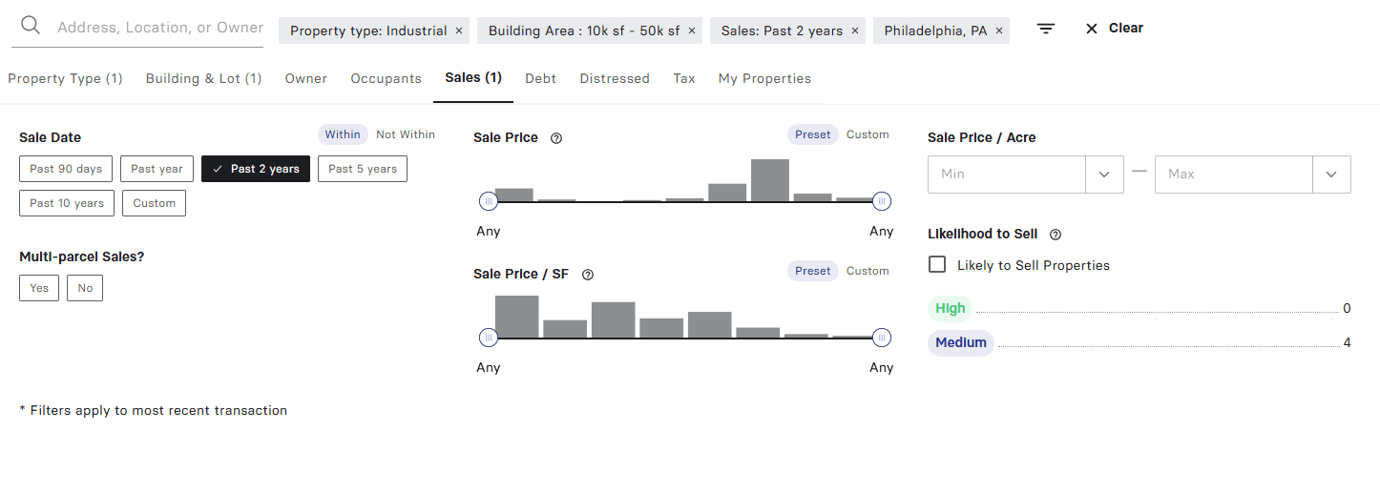This screenshot has height=493, width=1380.
Task: Show help for Sale Price / SF
Action: pyautogui.click(x=588, y=275)
